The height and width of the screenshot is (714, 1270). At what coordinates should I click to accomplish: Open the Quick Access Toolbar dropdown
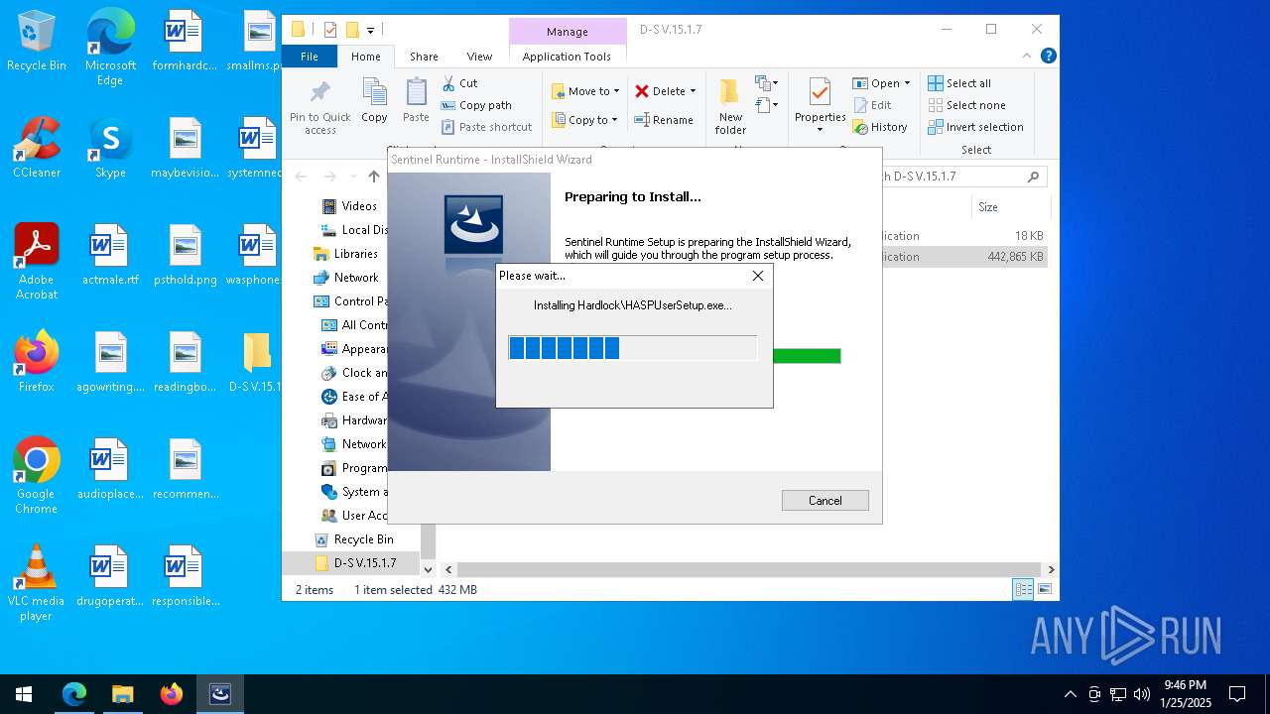[x=370, y=30]
